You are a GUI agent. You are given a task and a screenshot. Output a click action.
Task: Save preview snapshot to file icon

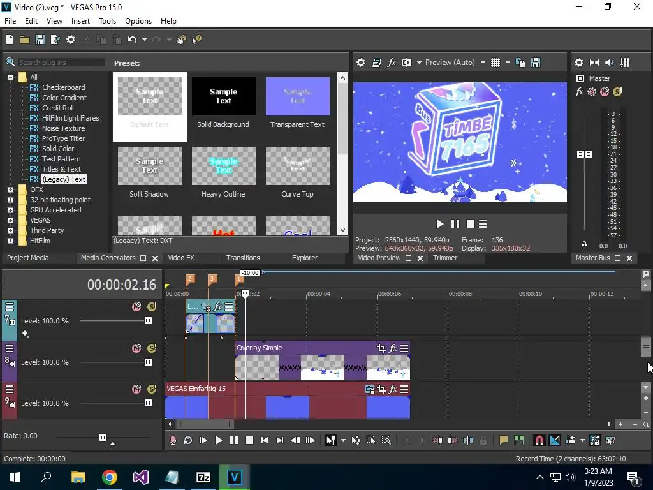(536, 63)
